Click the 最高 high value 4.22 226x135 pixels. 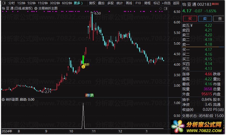pyautogui.click(x=208, y=79)
